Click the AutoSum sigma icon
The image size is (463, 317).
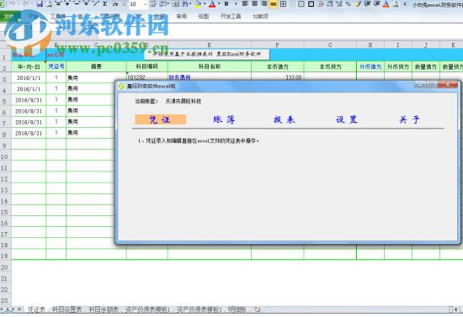click(105, 4)
